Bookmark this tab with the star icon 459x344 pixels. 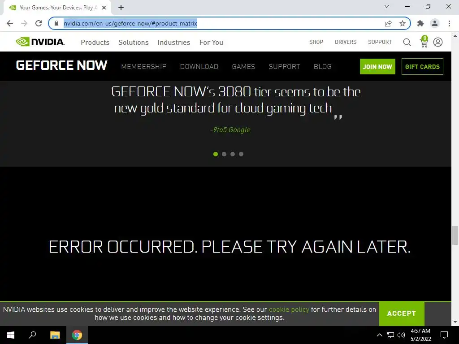tap(403, 23)
